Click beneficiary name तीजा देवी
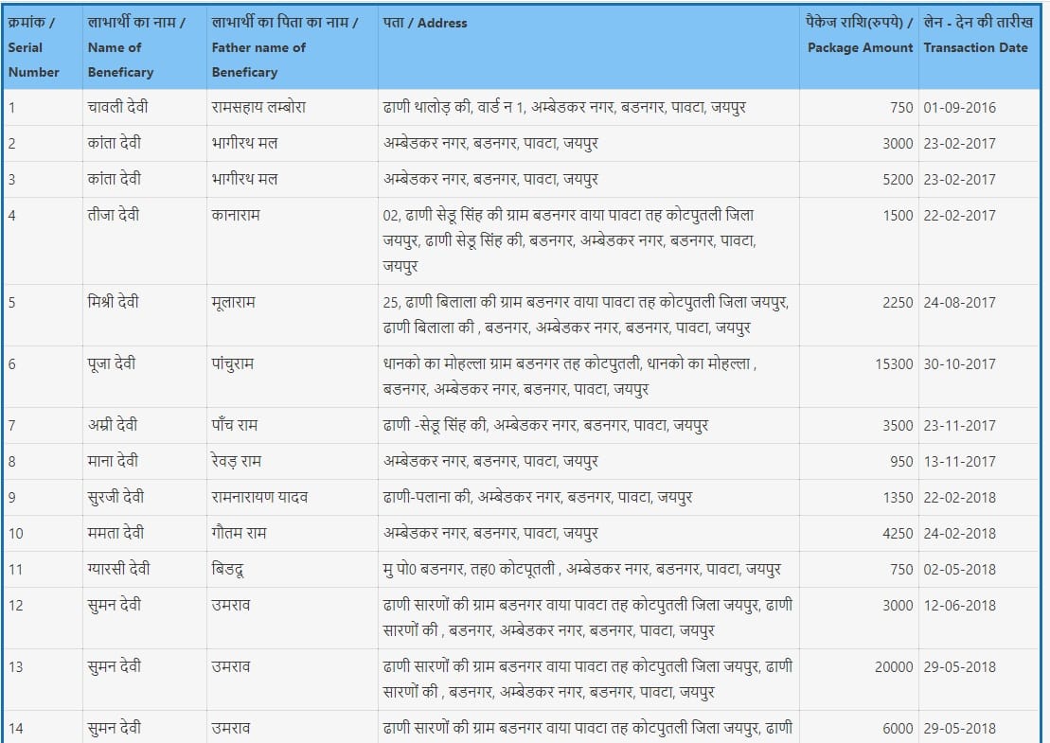 [x=113, y=216]
